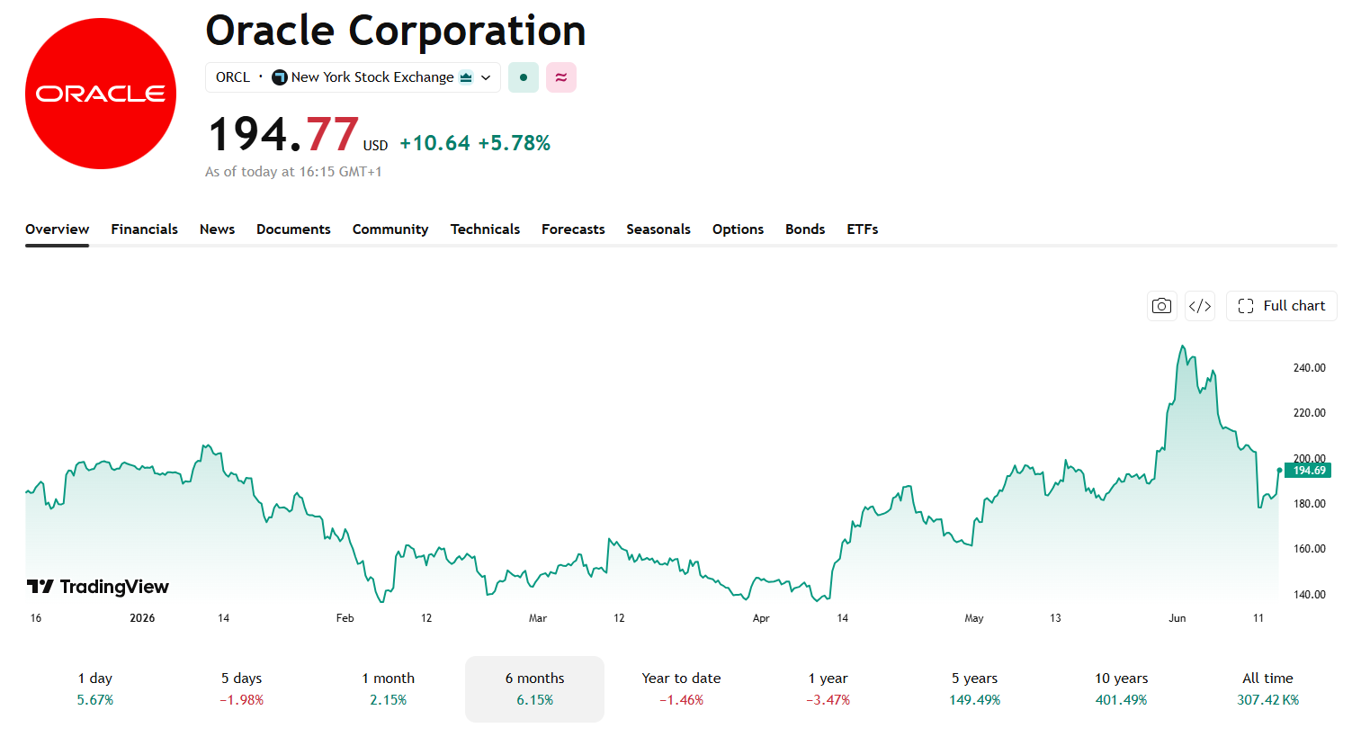Click the Jun date axis label
Viewport: 1361px width, 746px height.
click(x=1177, y=618)
